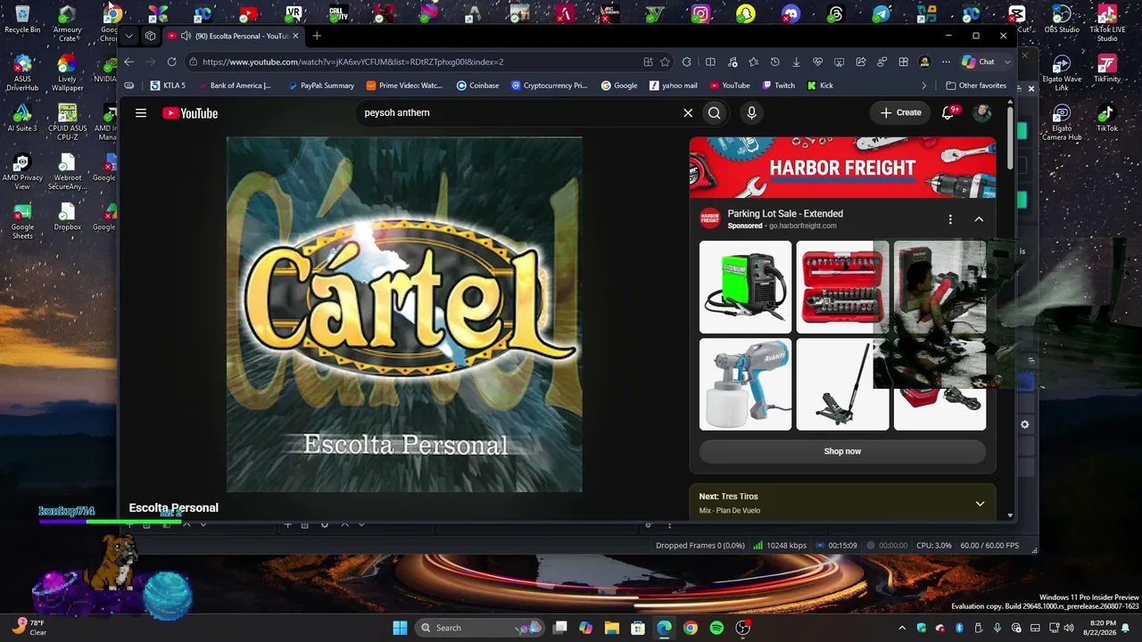Expand the Next: Tres Tiros playlist panel
This screenshot has width=1142, height=642.
tap(980, 504)
